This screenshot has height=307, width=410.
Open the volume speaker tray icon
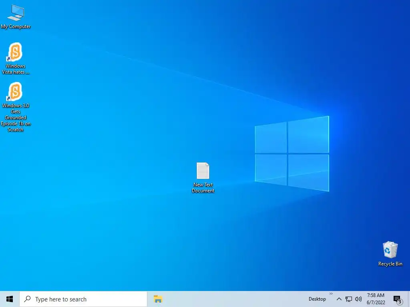pyautogui.click(x=358, y=299)
